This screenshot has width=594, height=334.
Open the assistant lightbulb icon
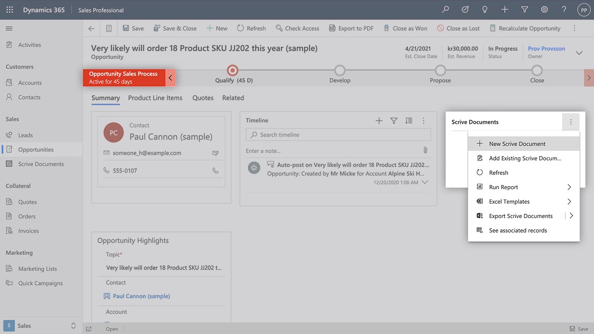485,10
